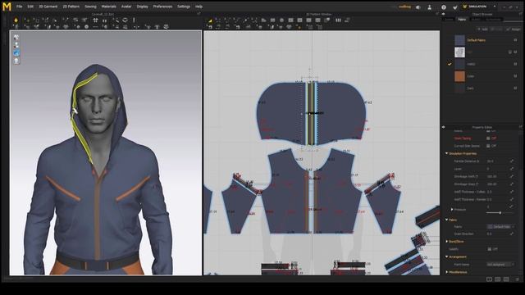
Task: Click the icon right of Dark fabric row
Action: coord(515,88)
